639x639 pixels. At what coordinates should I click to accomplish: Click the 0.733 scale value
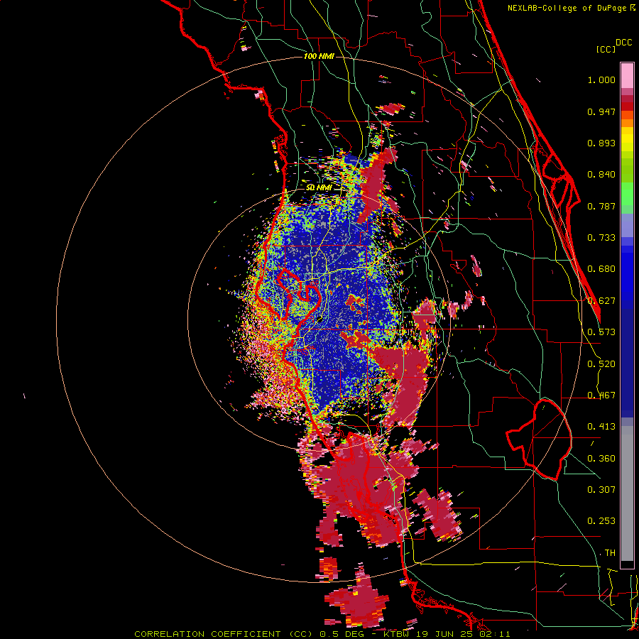[601, 238]
